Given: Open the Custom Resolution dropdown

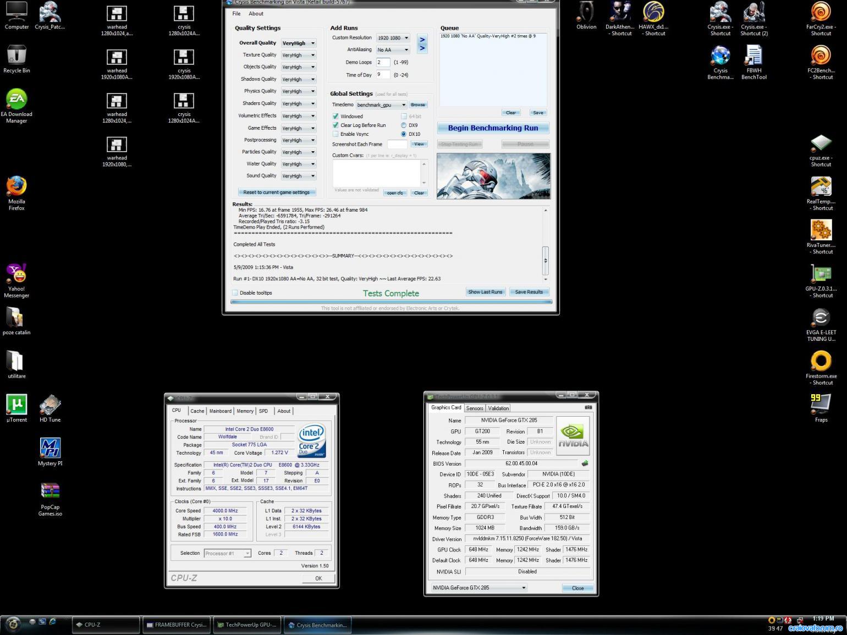Looking at the screenshot, I should [393, 38].
